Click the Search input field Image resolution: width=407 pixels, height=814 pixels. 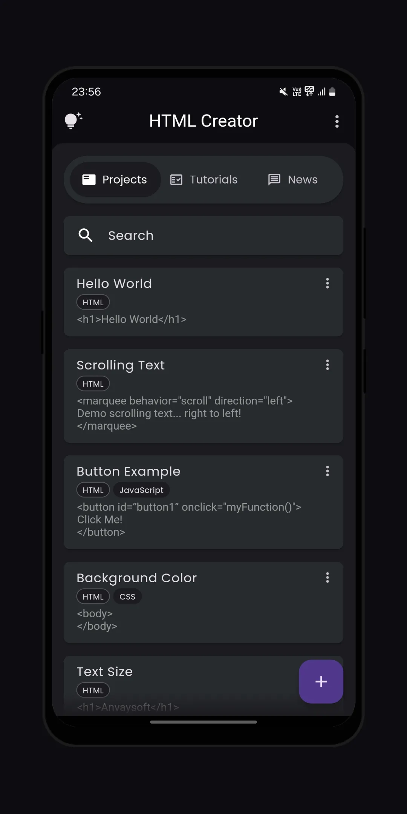coord(203,236)
